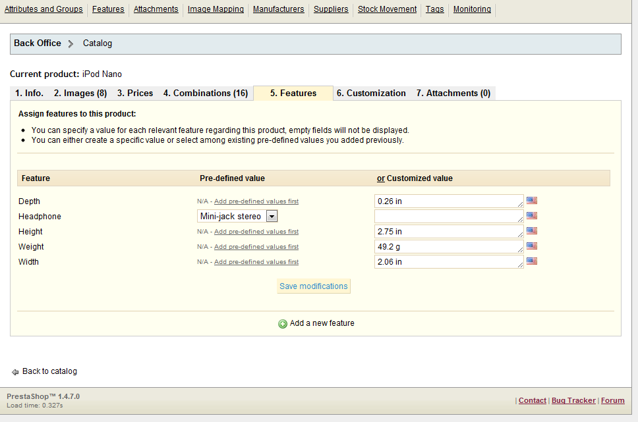Image resolution: width=638 pixels, height=422 pixels.
Task: Click the Back Office breadcrumb
Action: [x=38, y=43]
